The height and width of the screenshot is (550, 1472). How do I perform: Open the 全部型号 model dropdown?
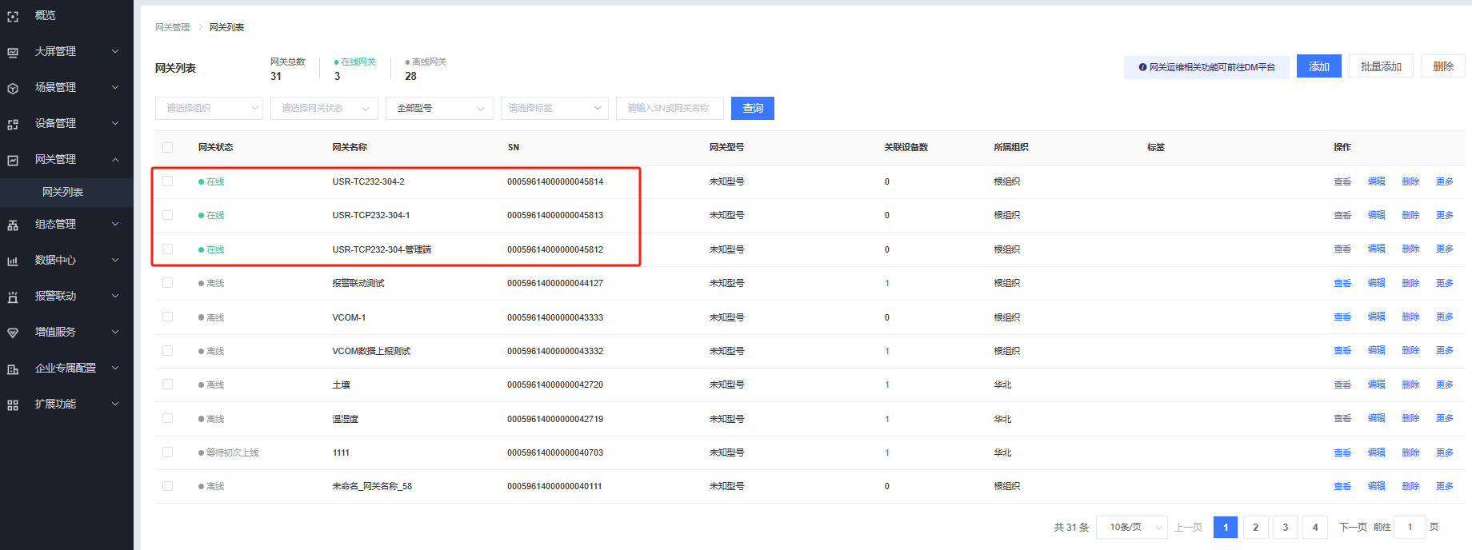439,108
